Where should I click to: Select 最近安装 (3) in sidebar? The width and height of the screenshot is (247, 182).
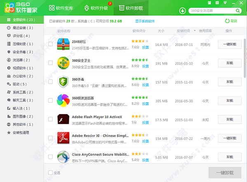pos(22,28)
